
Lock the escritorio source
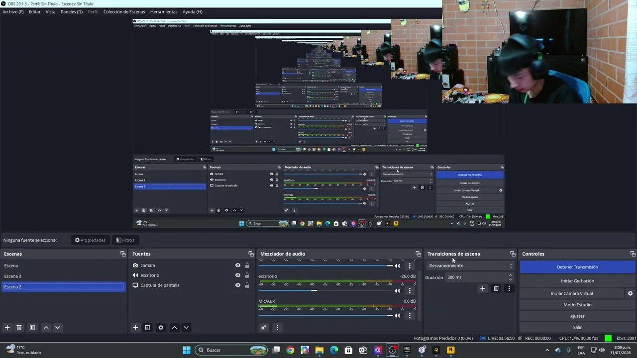tap(247, 275)
